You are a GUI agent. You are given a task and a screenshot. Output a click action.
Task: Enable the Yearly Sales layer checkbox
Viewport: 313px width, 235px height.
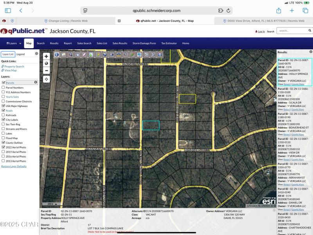coord(3,96)
